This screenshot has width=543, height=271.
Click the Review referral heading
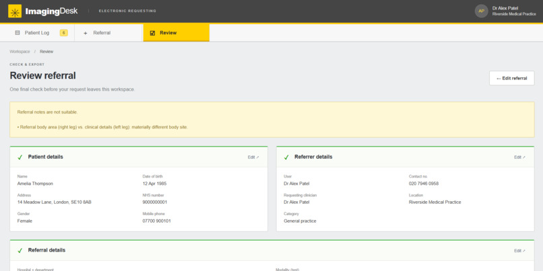tap(42, 76)
